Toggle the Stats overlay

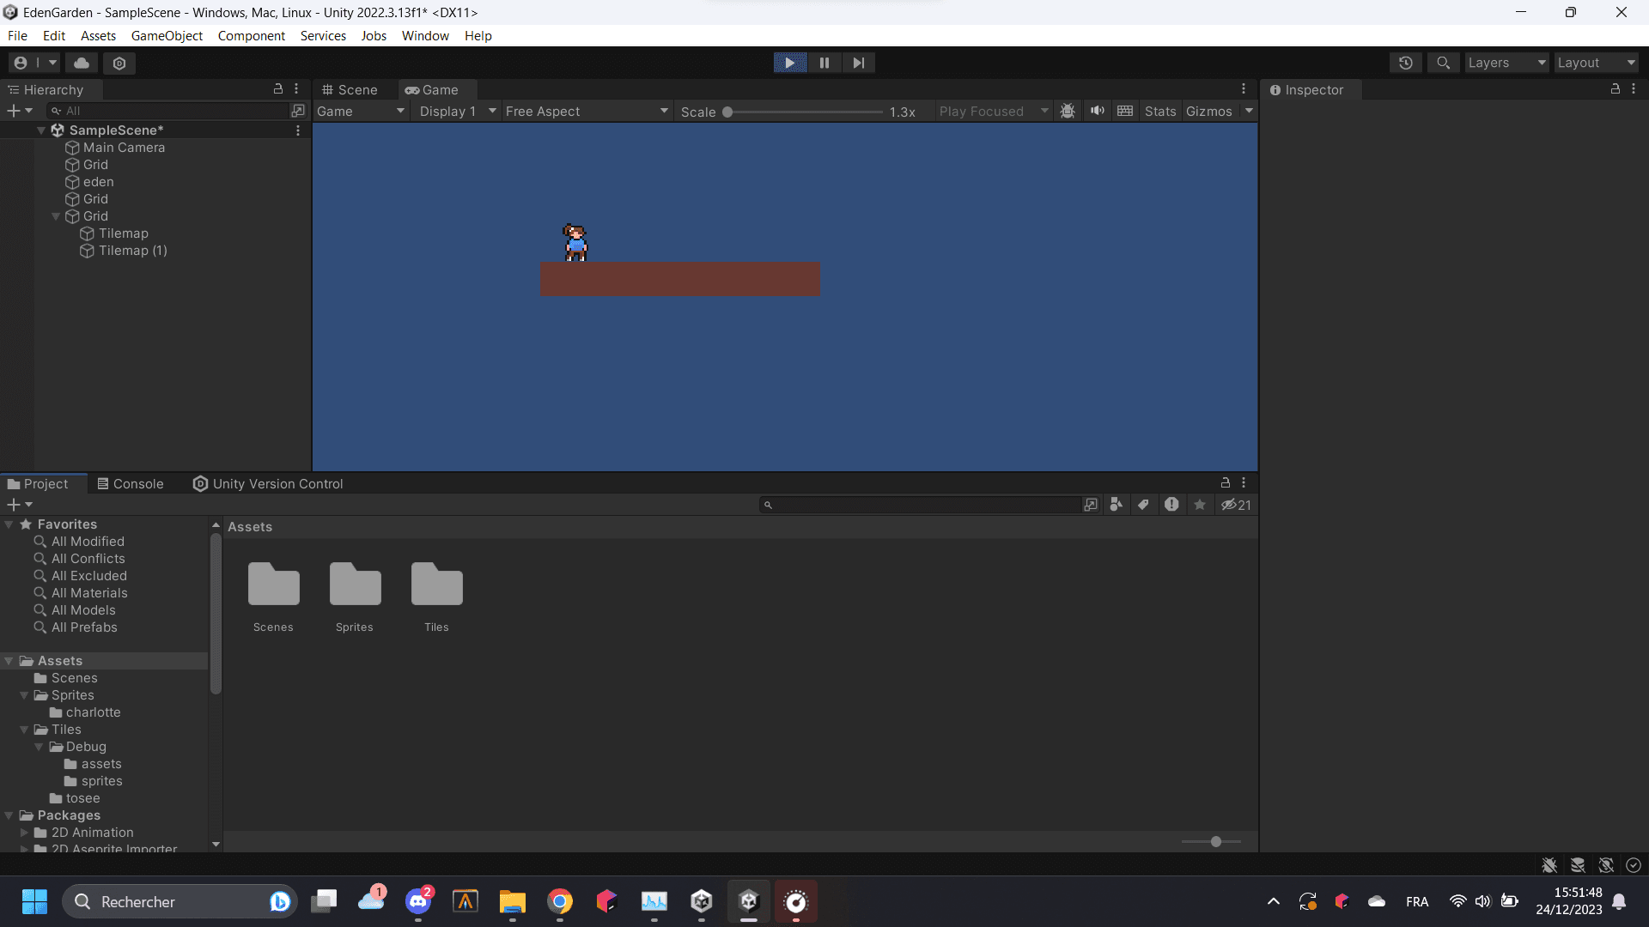point(1160,112)
